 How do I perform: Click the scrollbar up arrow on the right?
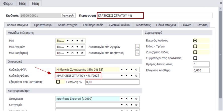221,9
